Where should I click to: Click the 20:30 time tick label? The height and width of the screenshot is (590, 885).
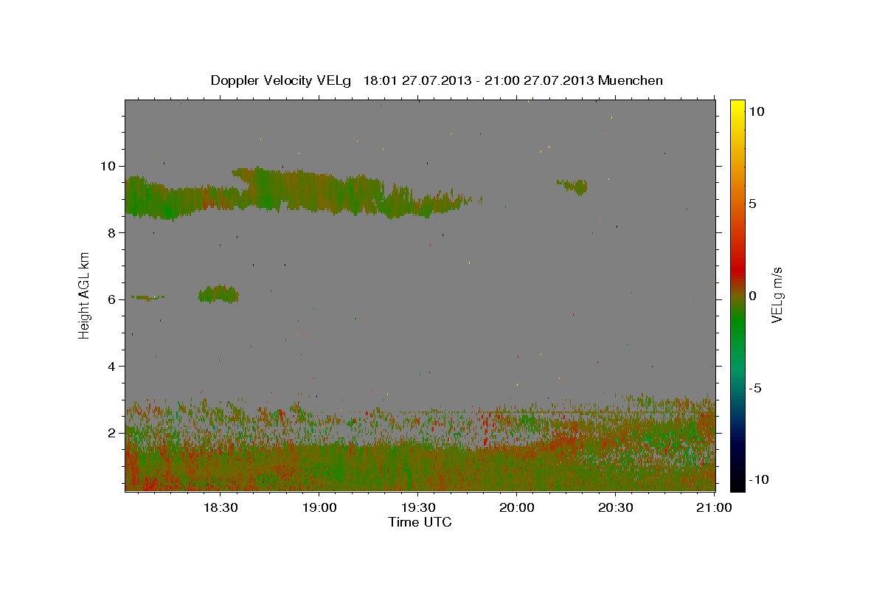click(615, 508)
